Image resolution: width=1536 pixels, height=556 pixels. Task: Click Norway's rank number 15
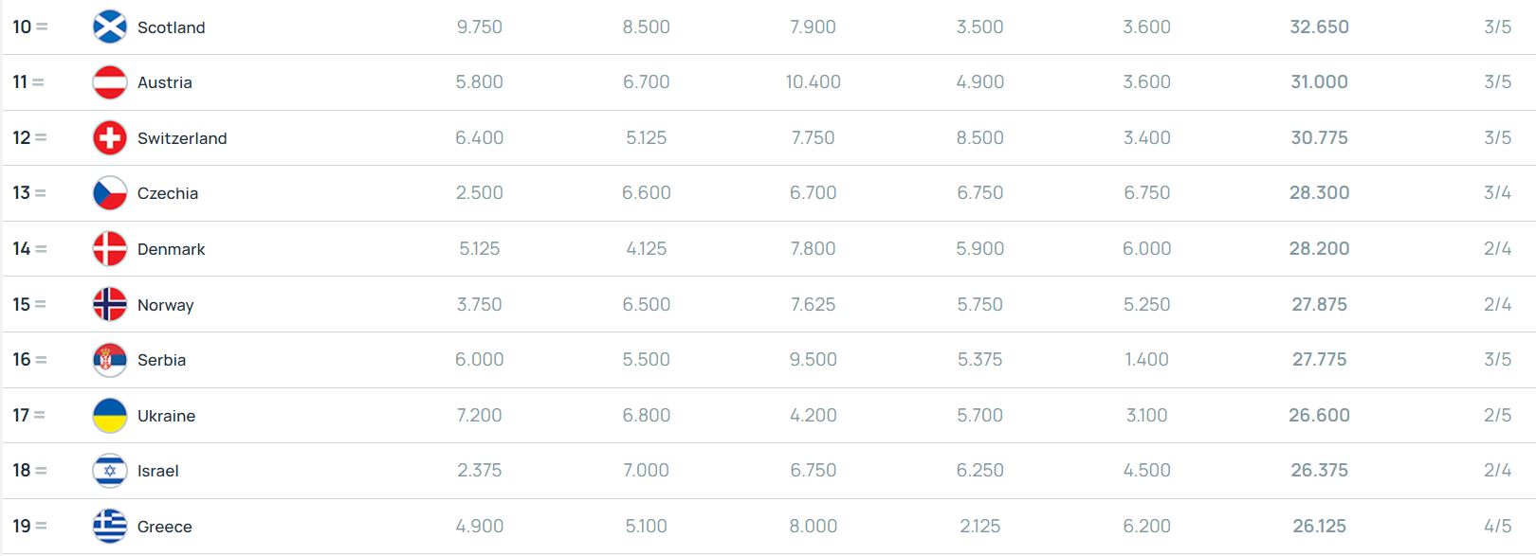tap(21, 304)
